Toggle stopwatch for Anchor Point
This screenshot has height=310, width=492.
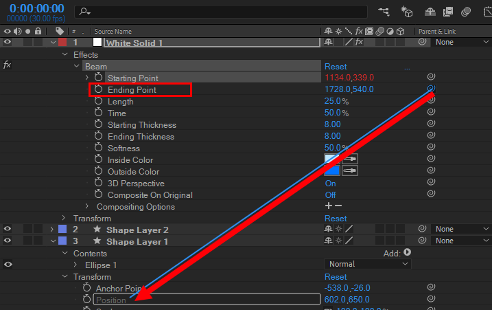86,288
